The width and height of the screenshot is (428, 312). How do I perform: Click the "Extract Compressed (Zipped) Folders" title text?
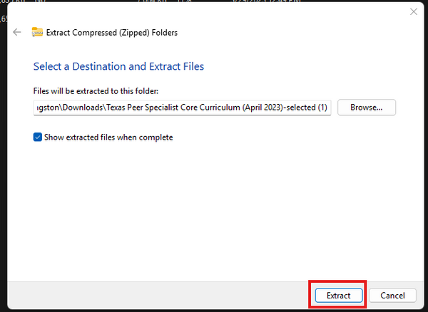pyautogui.click(x=112, y=33)
